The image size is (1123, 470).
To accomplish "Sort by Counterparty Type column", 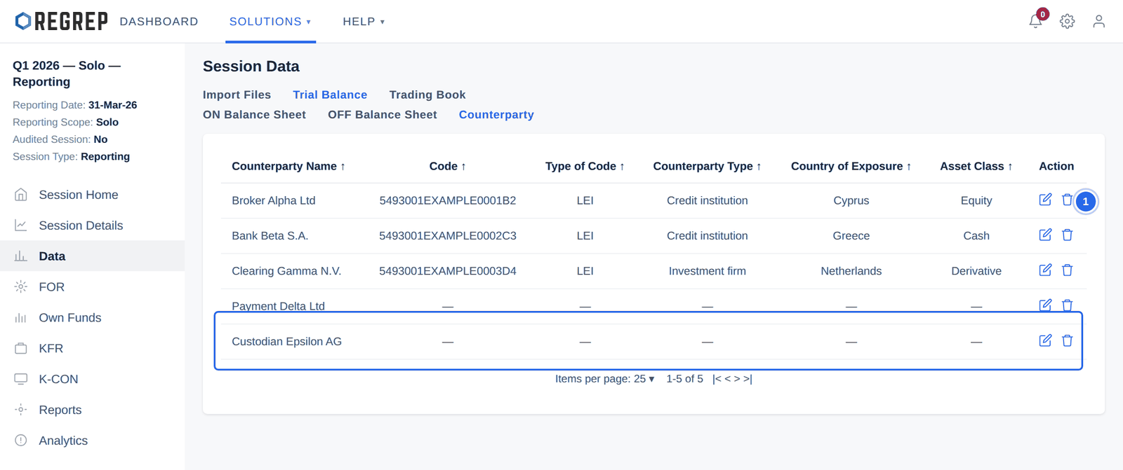I will click(x=707, y=166).
